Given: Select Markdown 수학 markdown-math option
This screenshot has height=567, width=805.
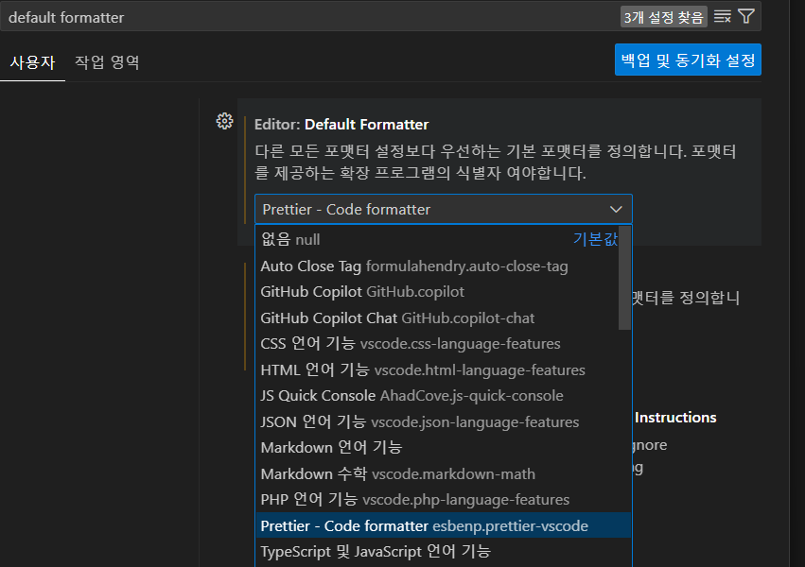Looking at the screenshot, I should point(444,473).
